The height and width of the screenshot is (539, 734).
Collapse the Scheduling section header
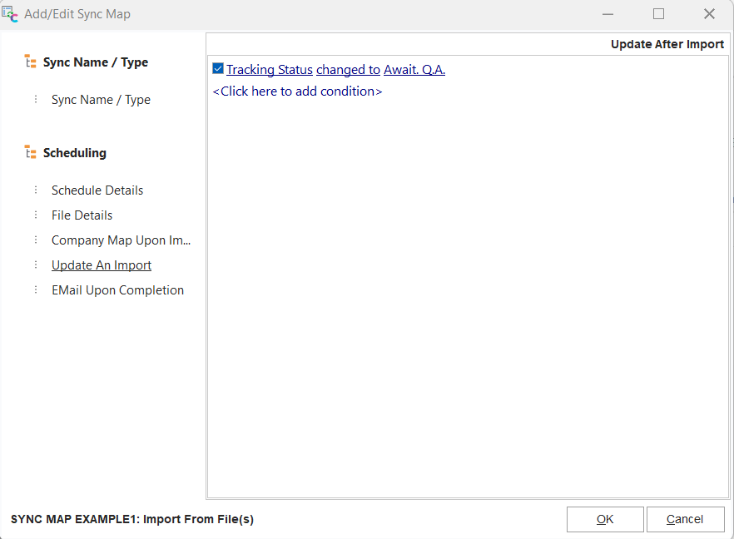point(74,153)
